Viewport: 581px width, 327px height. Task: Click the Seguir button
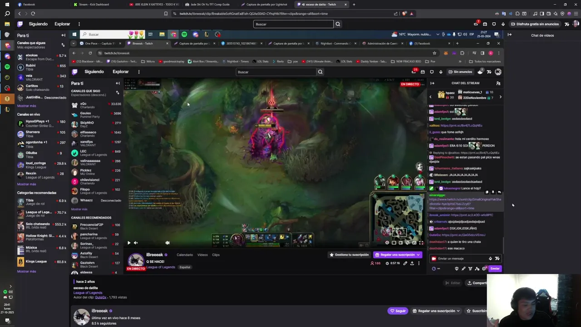click(x=398, y=311)
